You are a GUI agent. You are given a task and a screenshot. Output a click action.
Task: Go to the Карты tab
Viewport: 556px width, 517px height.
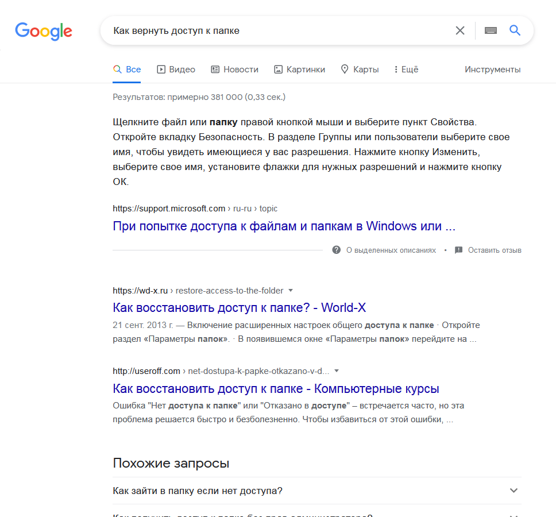pos(360,70)
